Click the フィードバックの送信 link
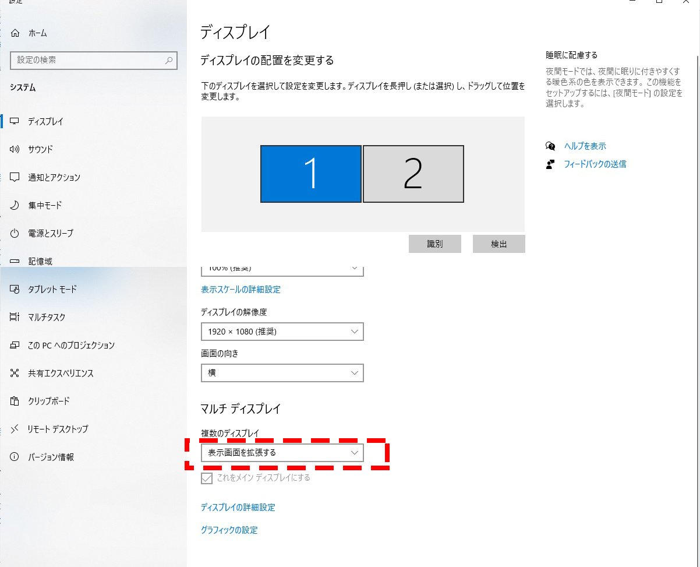 [596, 164]
